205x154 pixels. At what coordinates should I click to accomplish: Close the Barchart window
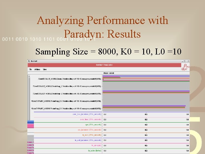(188, 61)
